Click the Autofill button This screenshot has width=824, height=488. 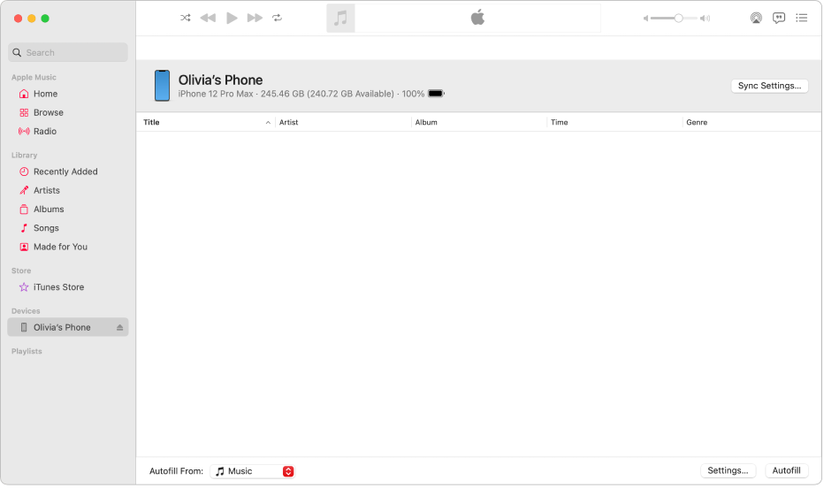pos(786,470)
